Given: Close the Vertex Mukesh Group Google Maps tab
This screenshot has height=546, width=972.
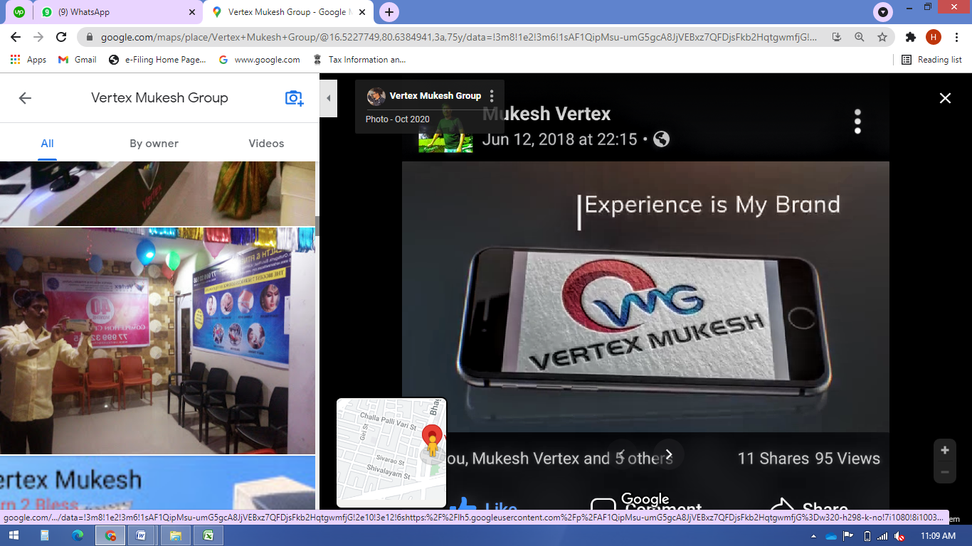Looking at the screenshot, I should 361,12.
